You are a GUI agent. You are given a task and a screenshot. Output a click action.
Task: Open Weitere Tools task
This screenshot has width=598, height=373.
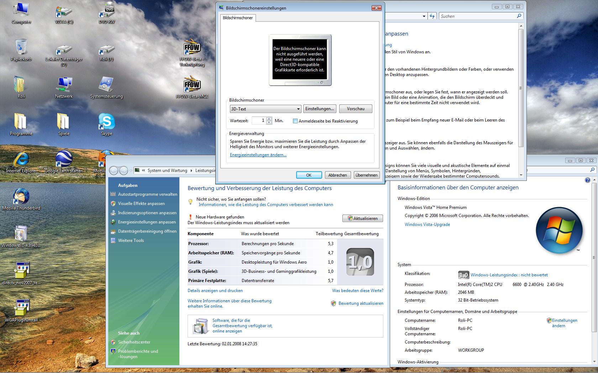tap(131, 240)
